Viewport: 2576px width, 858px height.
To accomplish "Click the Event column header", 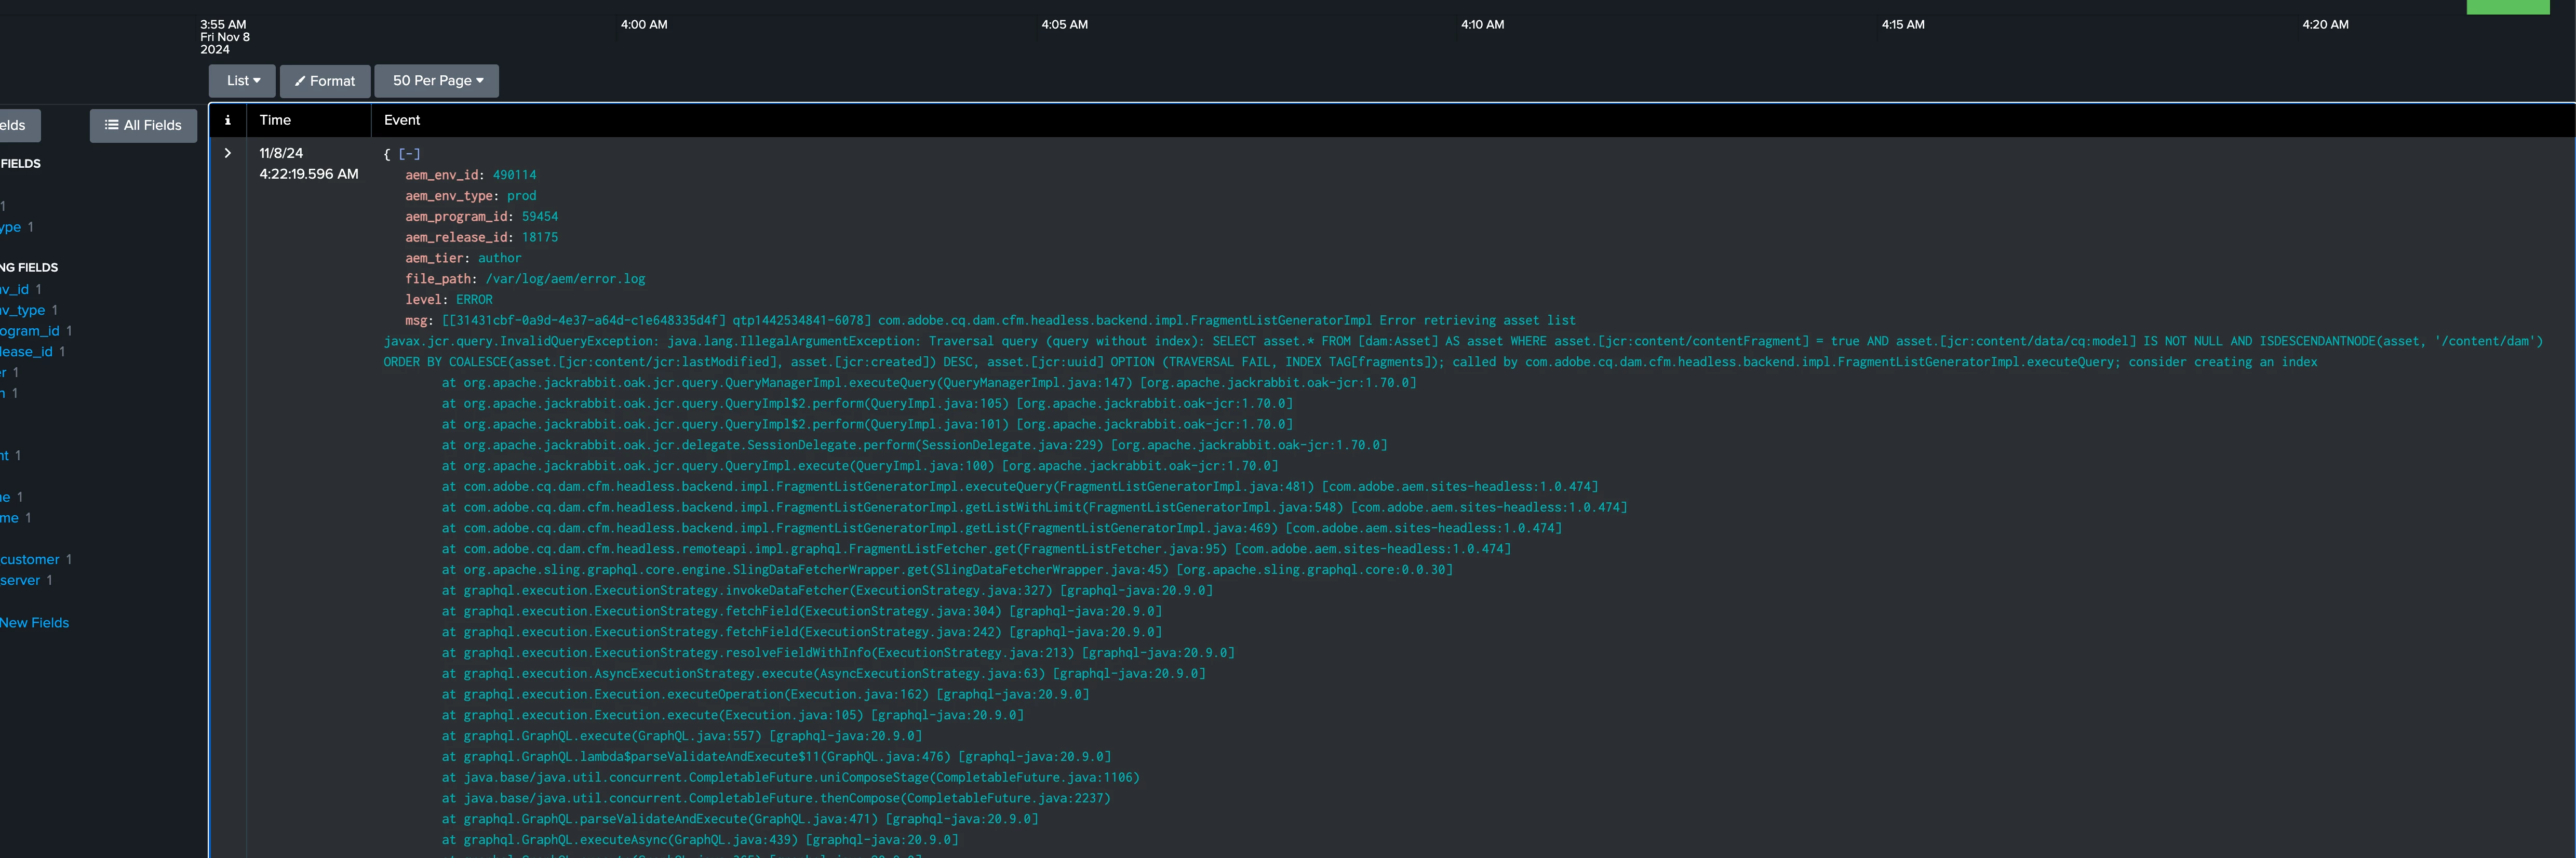I will 402,120.
